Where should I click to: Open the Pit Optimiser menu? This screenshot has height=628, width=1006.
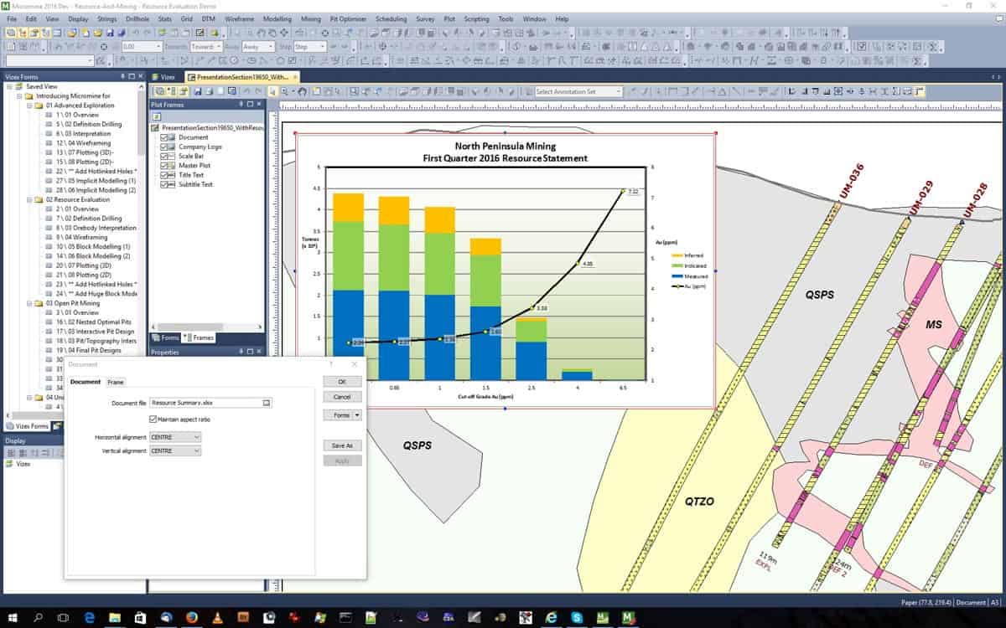(346, 18)
